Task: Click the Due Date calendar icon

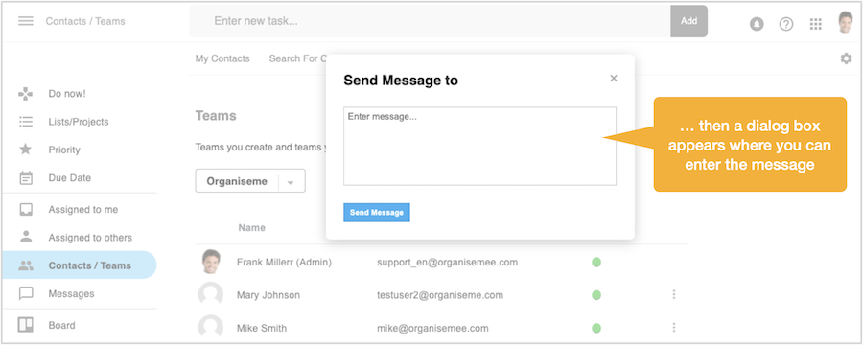Action: (x=26, y=177)
